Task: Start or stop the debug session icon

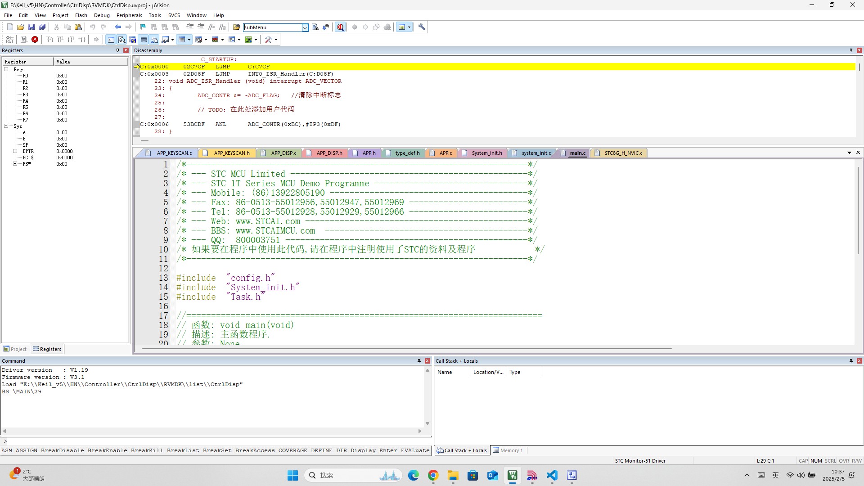Action: [340, 27]
